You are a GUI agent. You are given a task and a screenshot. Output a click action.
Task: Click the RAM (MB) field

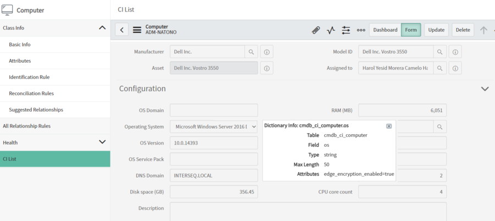point(403,110)
